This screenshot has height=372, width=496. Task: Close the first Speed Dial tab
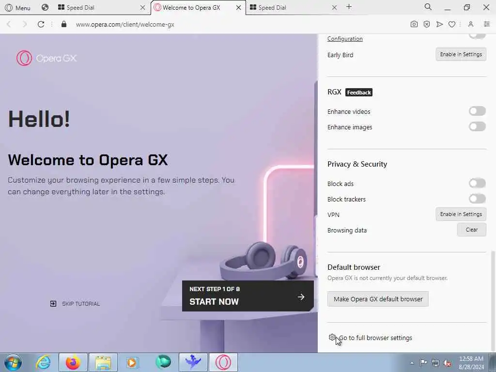[143, 8]
